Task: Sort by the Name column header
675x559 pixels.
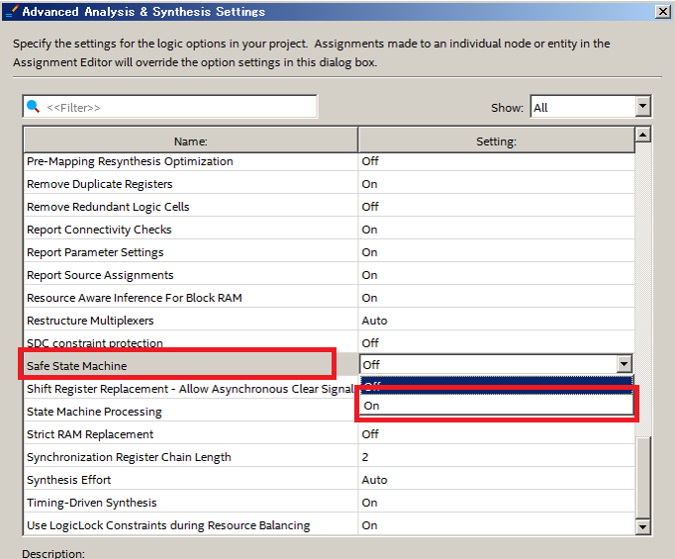Action: coord(191,141)
